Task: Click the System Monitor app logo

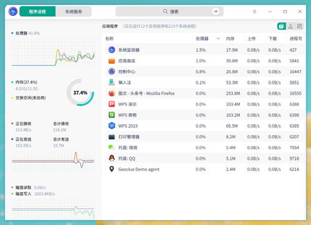Action: pyautogui.click(x=13, y=11)
